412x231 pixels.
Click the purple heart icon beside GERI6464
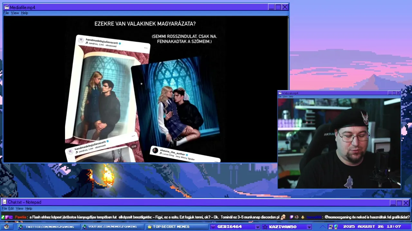click(213, 227)
